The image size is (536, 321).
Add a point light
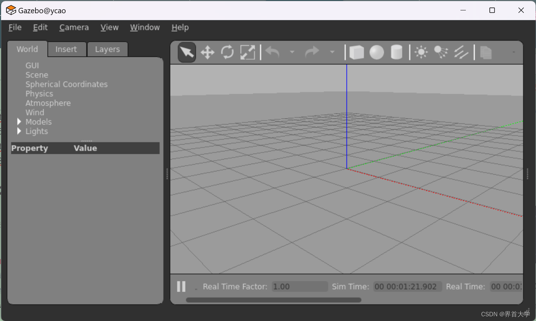pos(421,52)
